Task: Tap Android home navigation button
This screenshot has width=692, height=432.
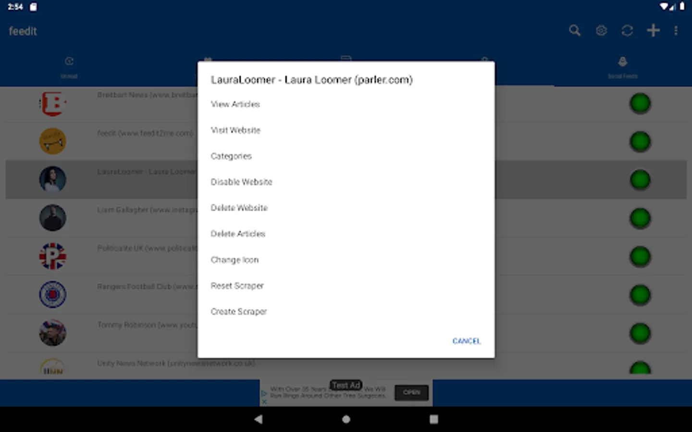Action: tap(346, 419)
